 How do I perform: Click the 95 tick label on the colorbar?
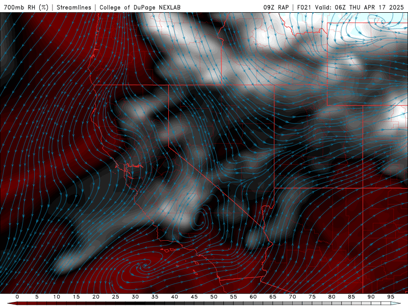(x=391, y=297)
